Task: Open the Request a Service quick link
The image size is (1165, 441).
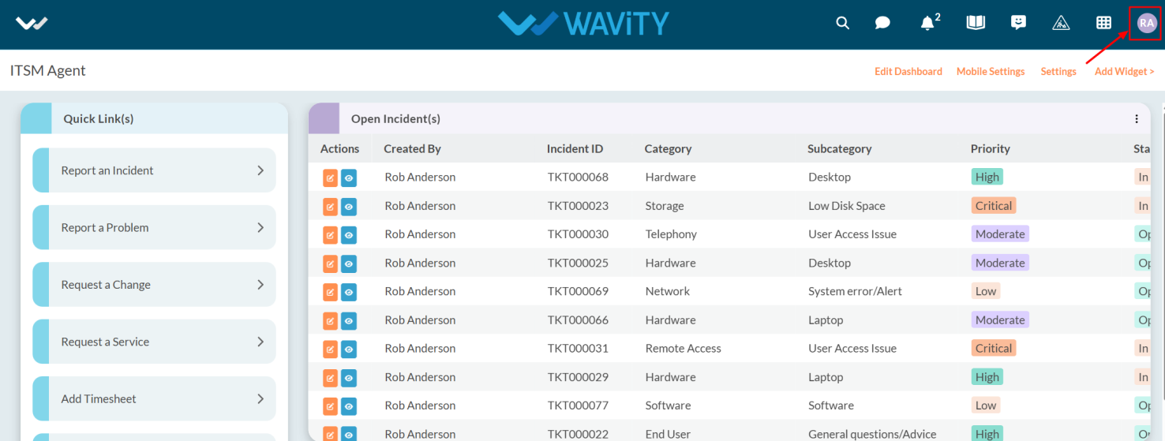Action: 154,342
